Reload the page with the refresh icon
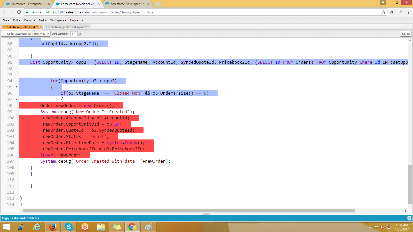The image size is (413, 232). point(19,12)
